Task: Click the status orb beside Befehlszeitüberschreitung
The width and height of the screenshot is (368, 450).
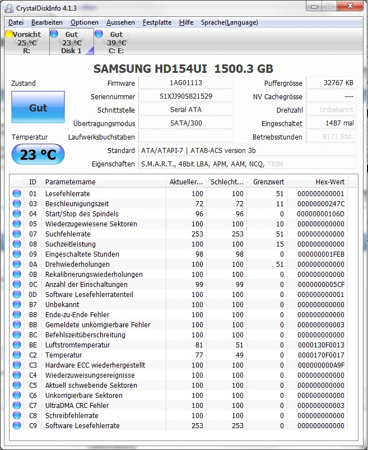Action: click(17, 335)
